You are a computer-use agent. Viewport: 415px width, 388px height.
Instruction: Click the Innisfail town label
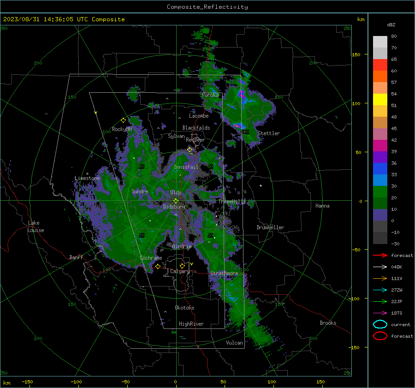coord(186,167)
